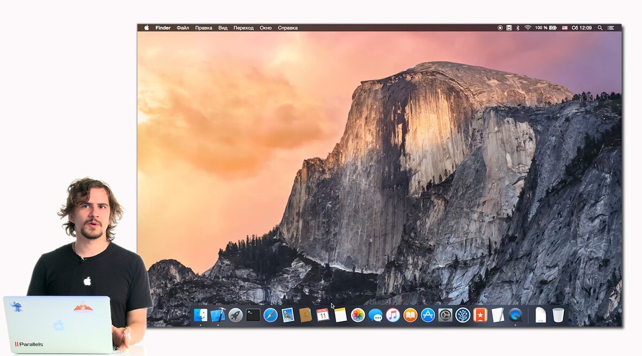The height and width of the screenshot is (356, 642).
Task: Open the Apple menu
Action: point(146,28)
